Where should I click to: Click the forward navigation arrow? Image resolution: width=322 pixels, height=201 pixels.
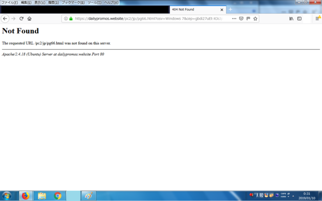pyautogui.click(x=14, y=19)
